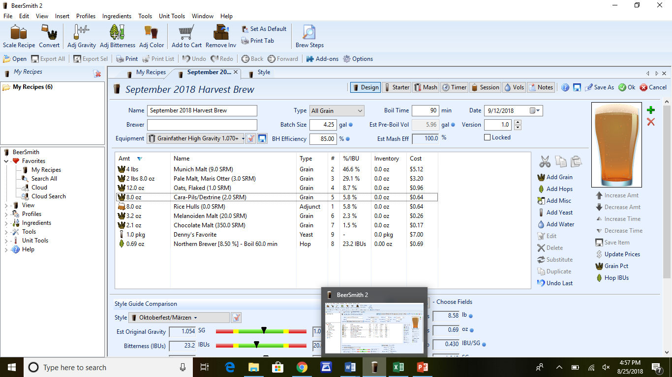Open the Oktoberfest/Märzen style dropdown
672x377 pixels.
point(179,318)
